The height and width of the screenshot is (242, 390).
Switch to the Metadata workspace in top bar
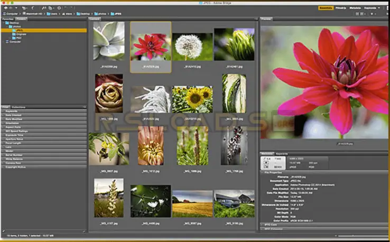click(x=355, y=8)
